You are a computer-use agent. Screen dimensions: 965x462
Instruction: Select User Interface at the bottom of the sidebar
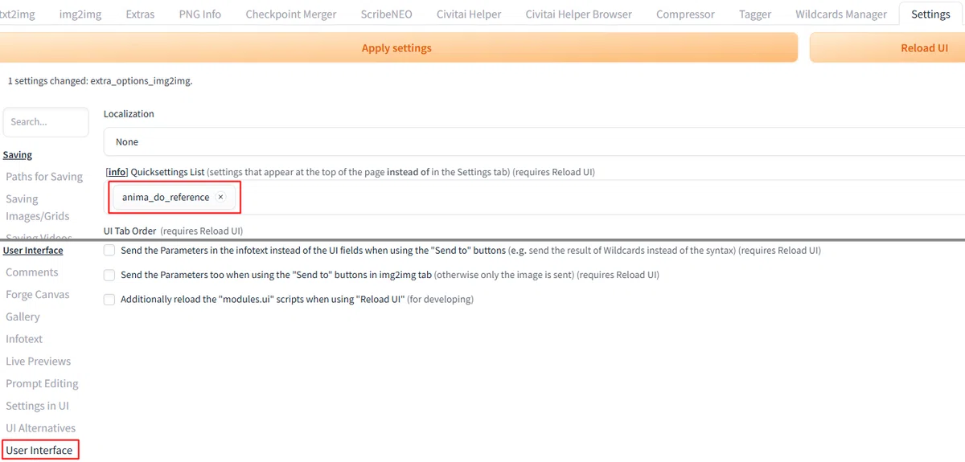[x=39, y=451]
